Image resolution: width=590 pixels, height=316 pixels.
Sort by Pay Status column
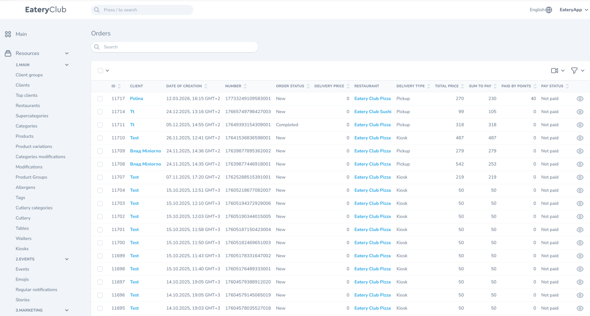567,86
